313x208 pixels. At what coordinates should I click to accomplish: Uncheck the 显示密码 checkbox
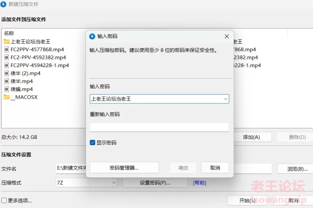(x=92, y=142)
